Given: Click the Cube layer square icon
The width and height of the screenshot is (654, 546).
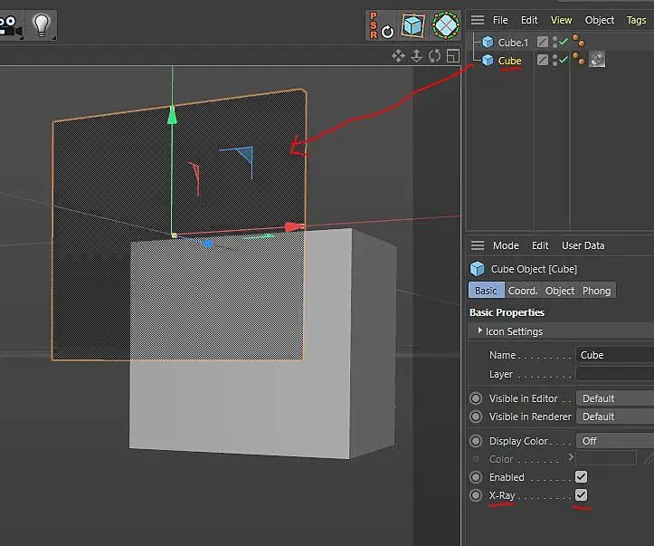Looking at the screenshot, I should [542, 60].
